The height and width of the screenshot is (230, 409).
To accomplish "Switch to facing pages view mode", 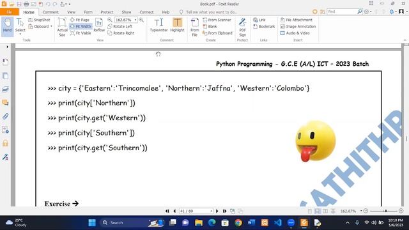I will (x=325, y=211).
